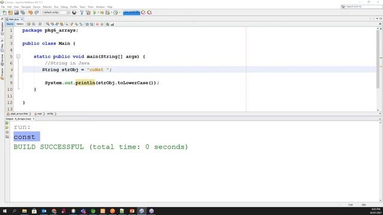Click the Search field at top right
This screenshot has height=215, width=383.
tap(361, 7)
